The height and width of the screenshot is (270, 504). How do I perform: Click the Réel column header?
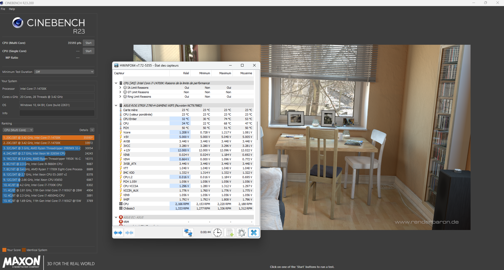180,73
